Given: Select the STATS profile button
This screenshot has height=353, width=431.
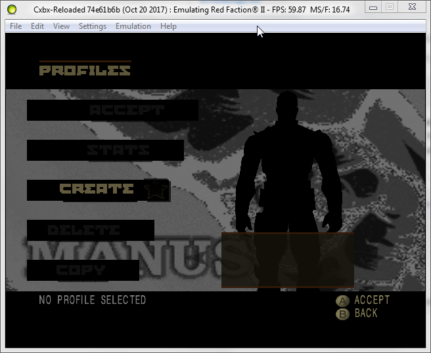Looking at the screenshot, I should coord(105,150).
